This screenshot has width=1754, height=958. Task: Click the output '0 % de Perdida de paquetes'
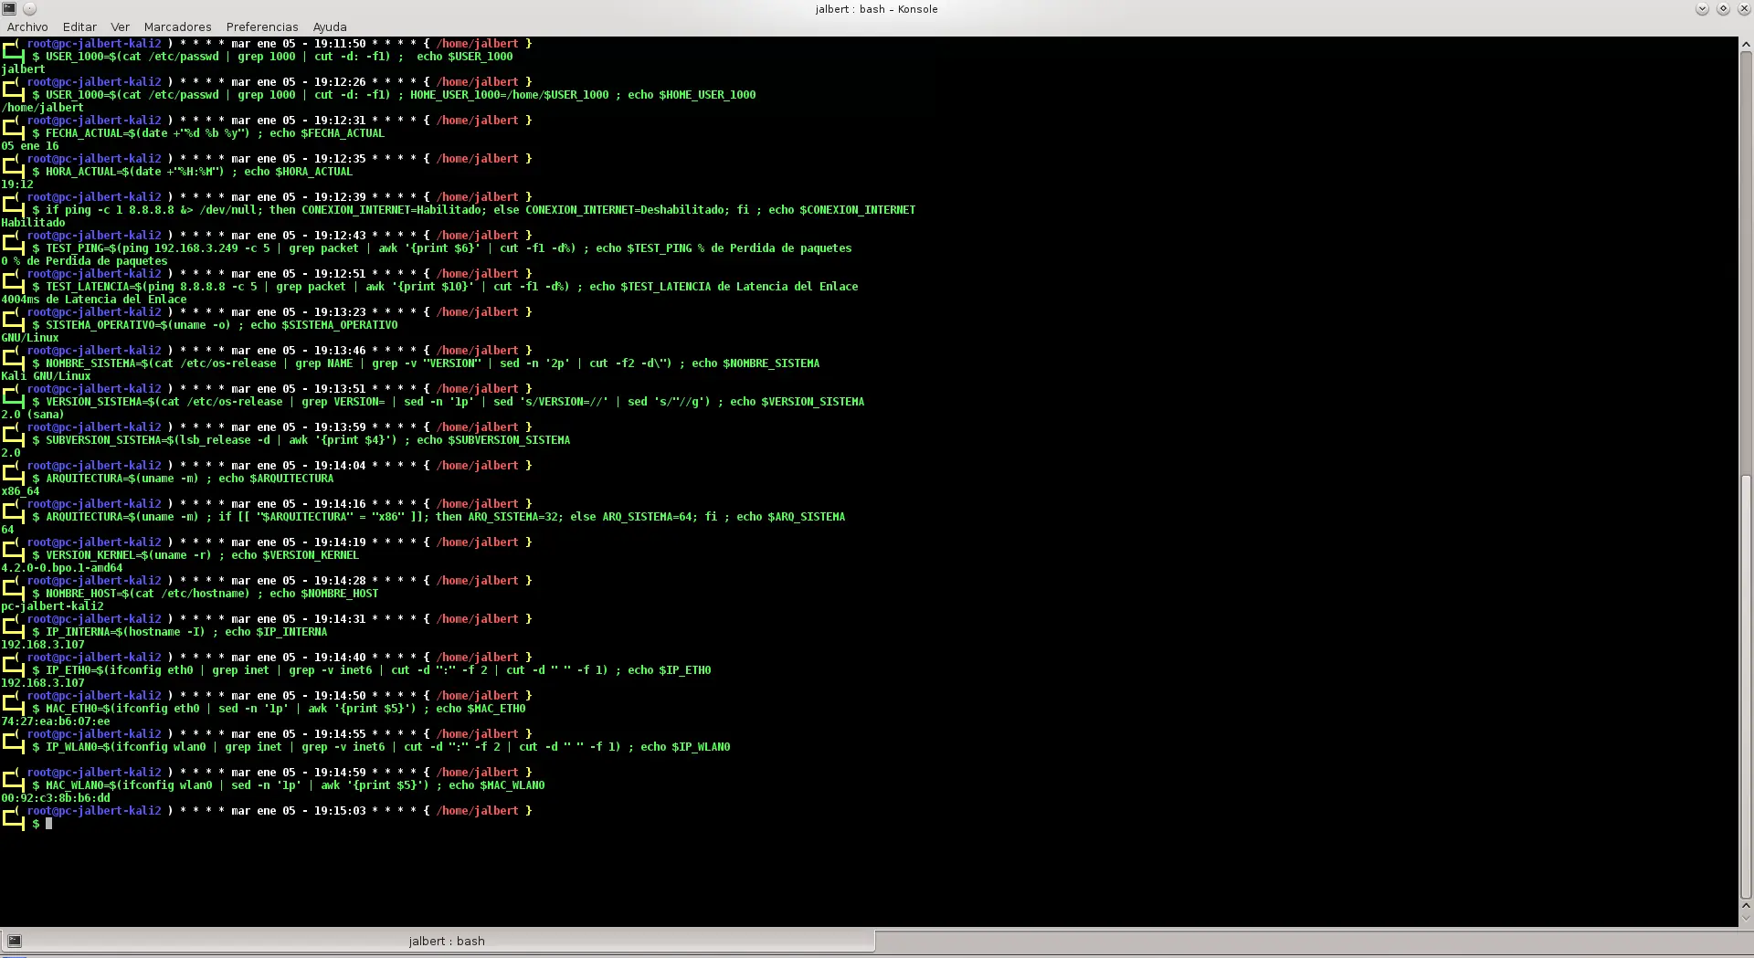(x=84, y=260)
